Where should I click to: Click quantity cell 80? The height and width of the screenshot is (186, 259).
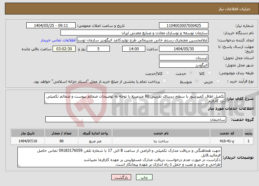[x=61, y=141]
